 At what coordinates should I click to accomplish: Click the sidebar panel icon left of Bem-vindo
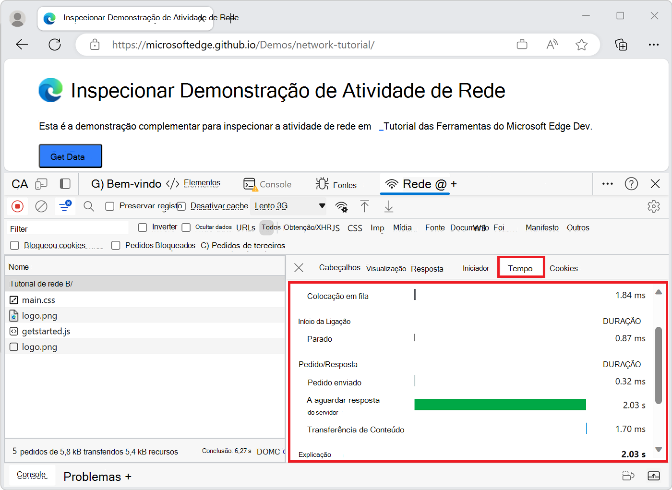tap(65, 184)
